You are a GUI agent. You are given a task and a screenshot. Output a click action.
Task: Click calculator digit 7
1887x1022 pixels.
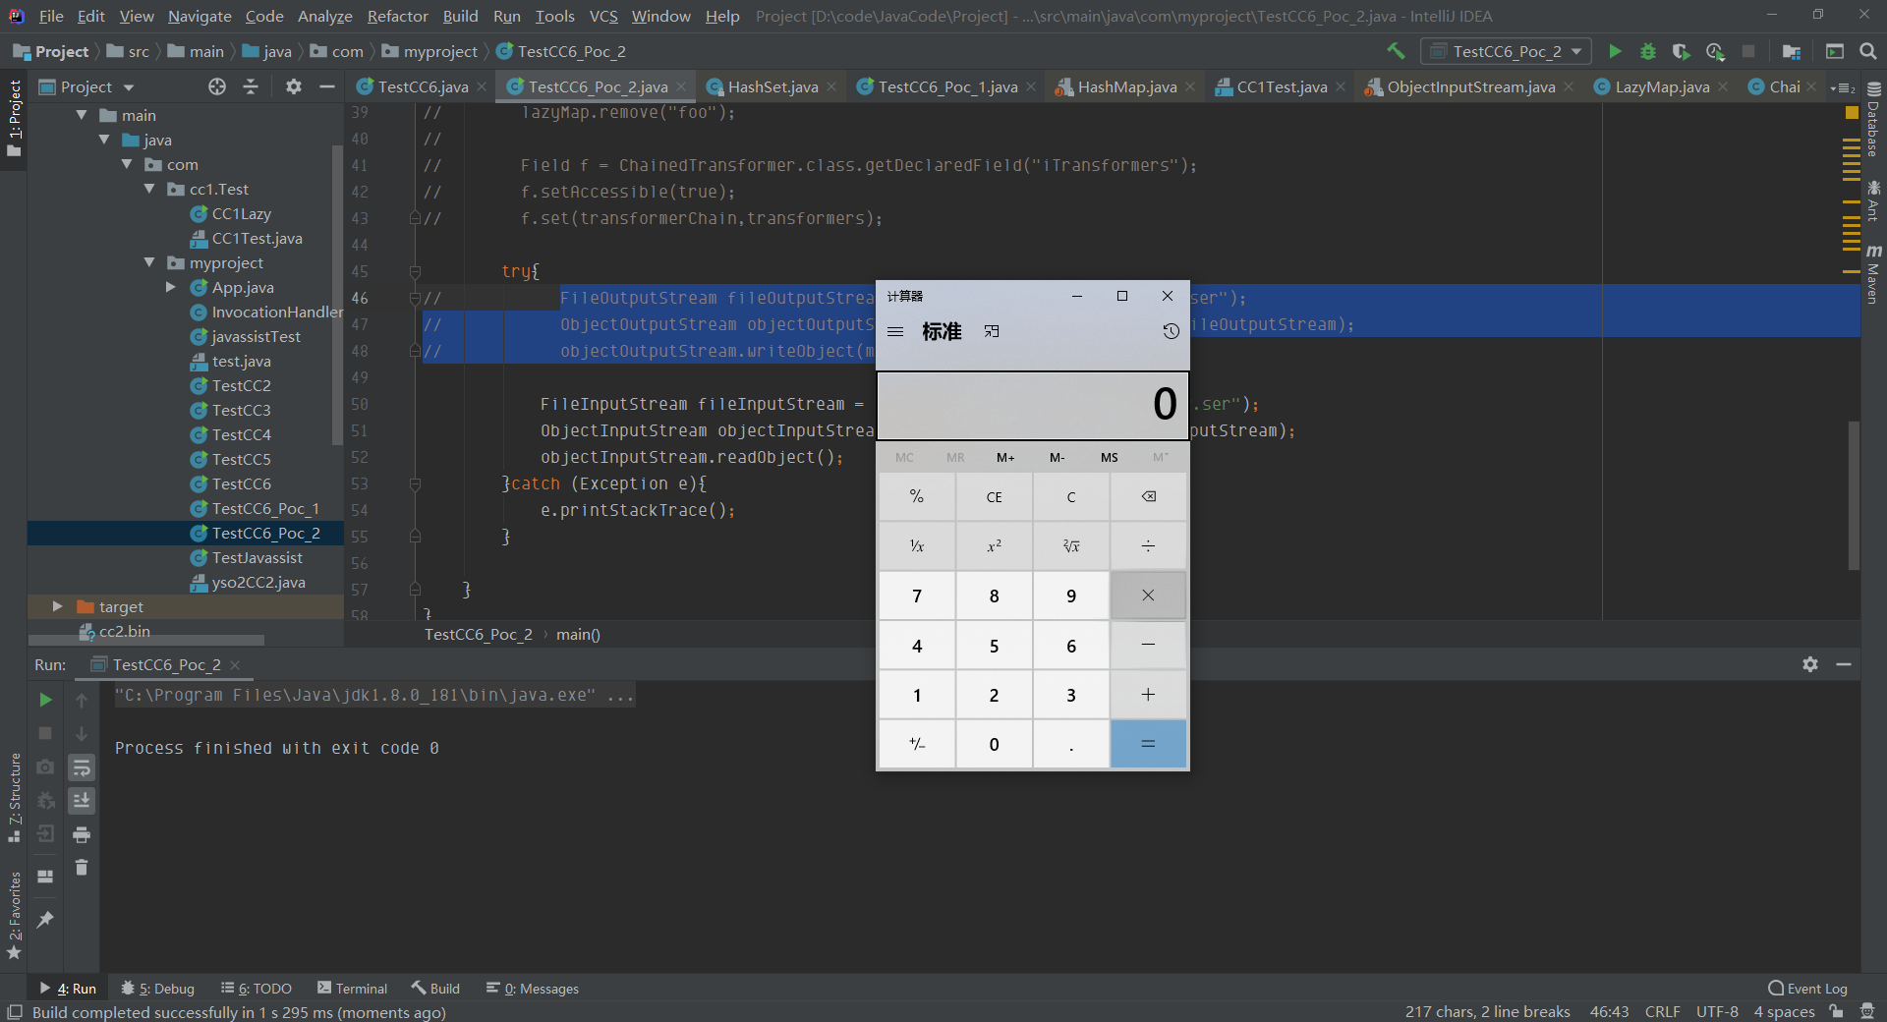pos(917,596)
